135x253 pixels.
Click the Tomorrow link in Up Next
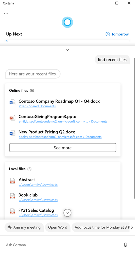pyautogui.click(x=120, y=34)
